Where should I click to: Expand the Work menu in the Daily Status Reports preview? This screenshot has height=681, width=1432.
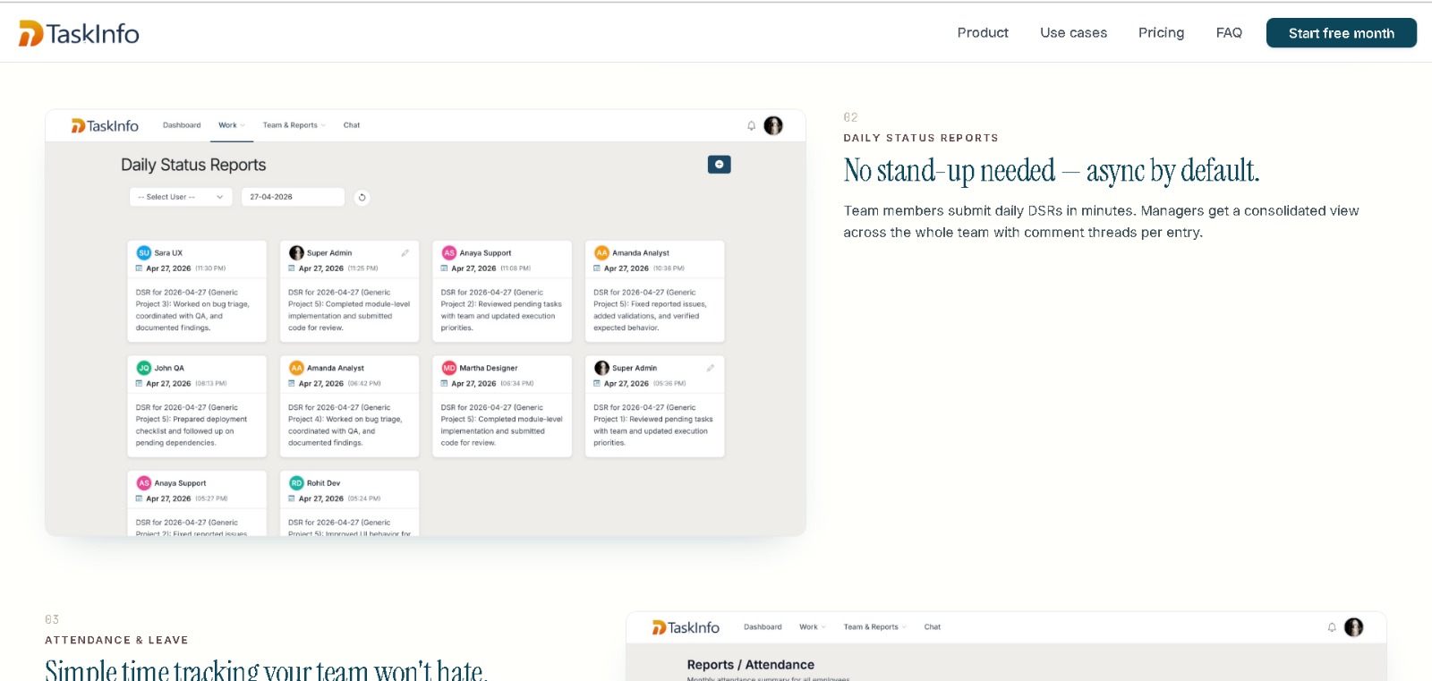tap(232, 125)
